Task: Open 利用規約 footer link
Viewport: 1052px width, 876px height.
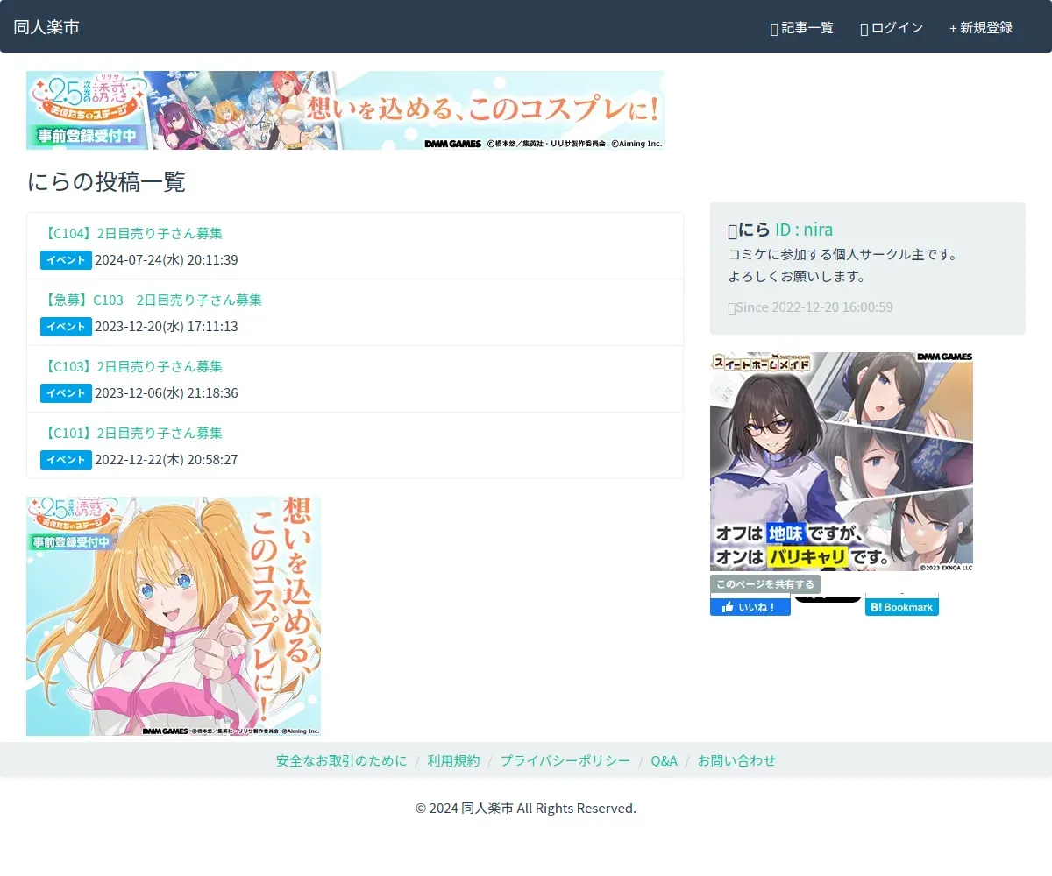Action: click(454, 760)
